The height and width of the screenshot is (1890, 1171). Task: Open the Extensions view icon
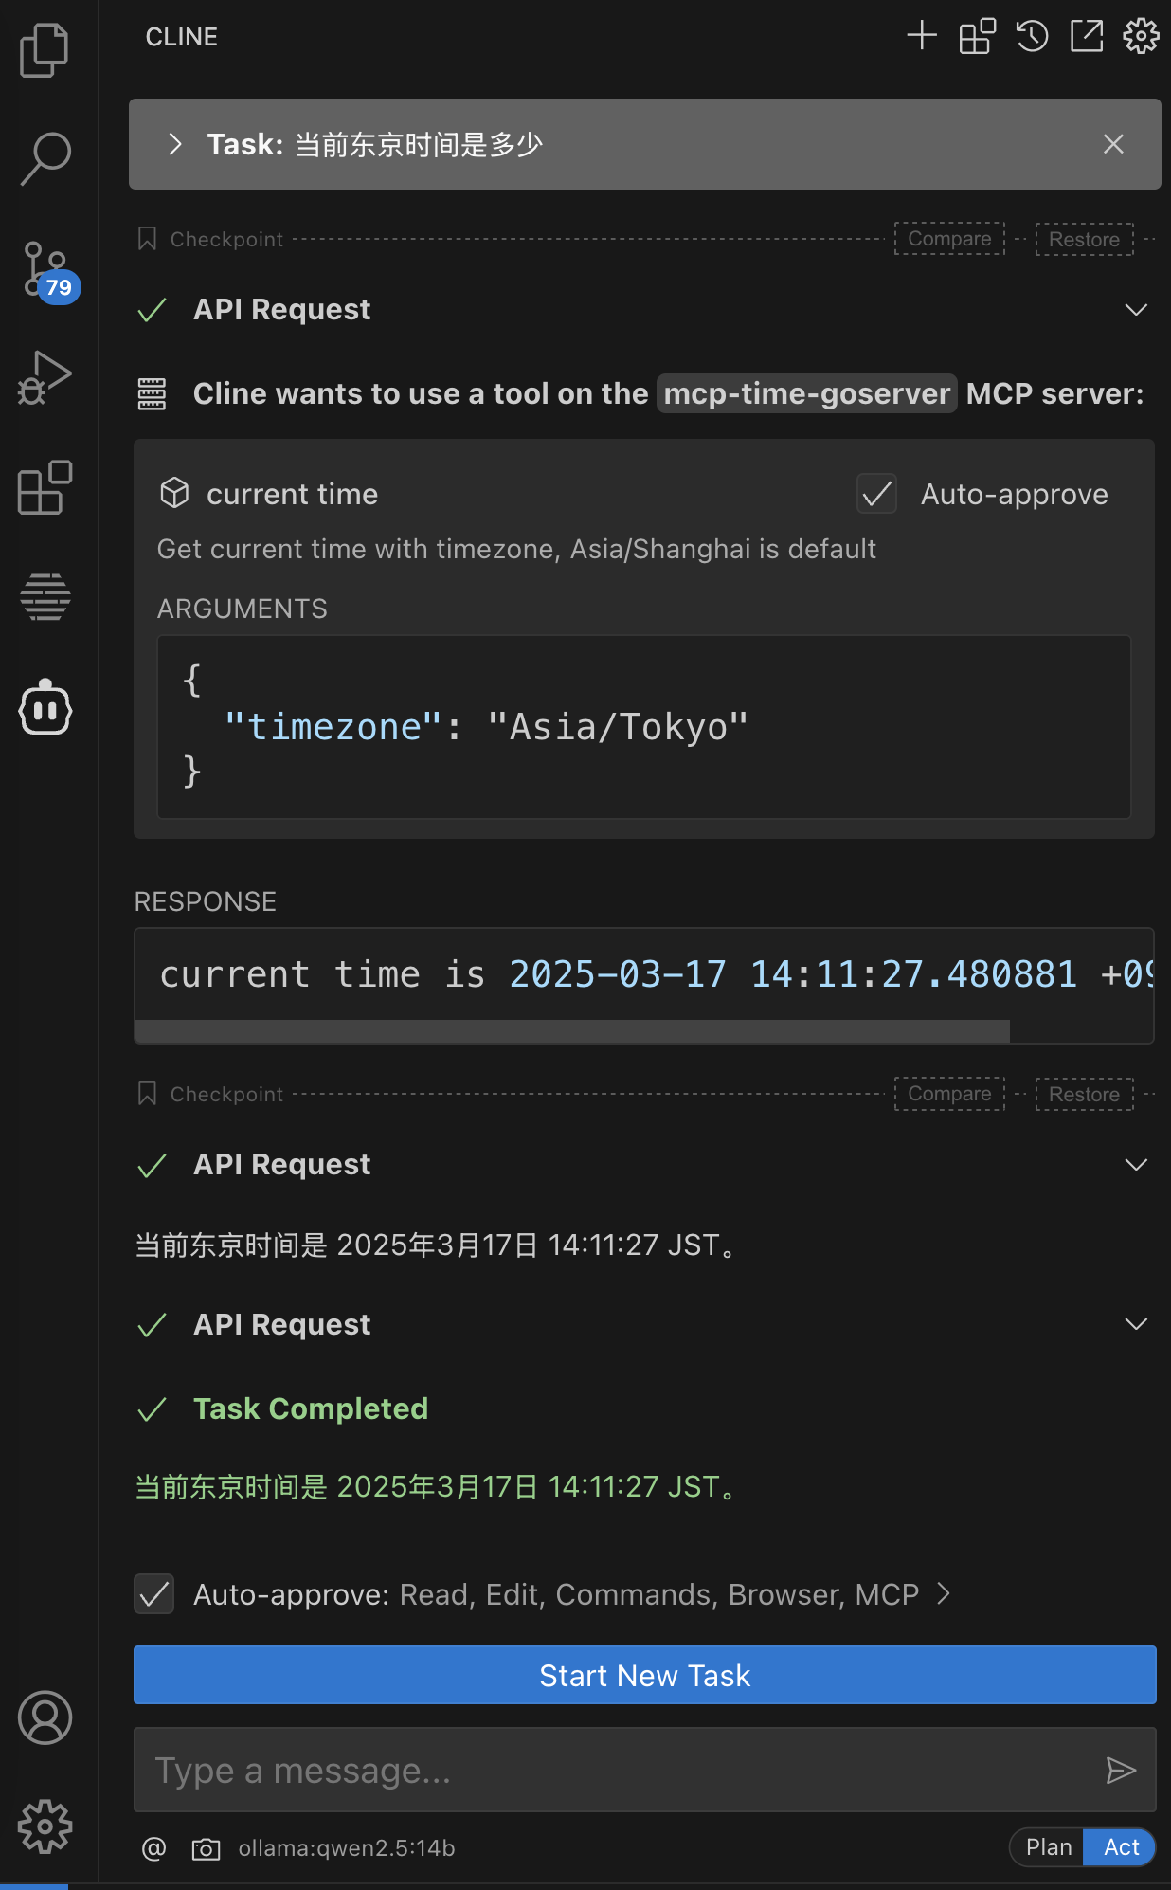click(45, 487)
